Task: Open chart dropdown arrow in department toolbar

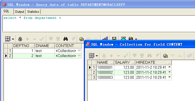Action: [136, 39]
